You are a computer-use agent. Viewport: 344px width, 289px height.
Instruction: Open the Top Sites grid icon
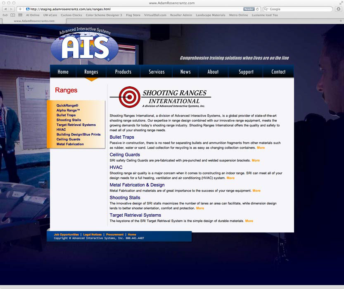[20, 15]
